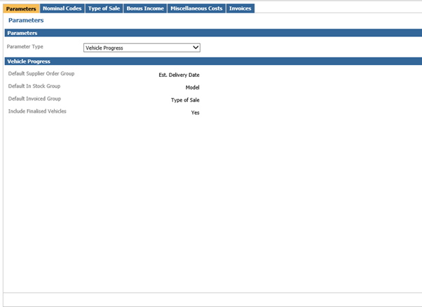Click the Default Invoiced Group label

tap(34, 99)
